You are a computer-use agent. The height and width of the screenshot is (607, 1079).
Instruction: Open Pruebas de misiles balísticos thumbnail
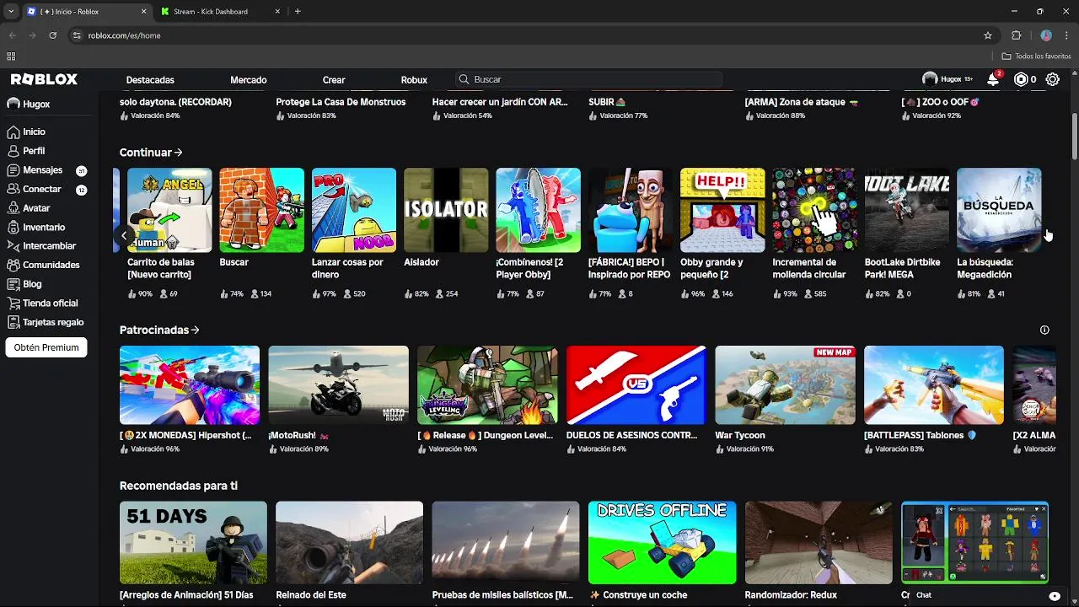click(x=506, y=543)
